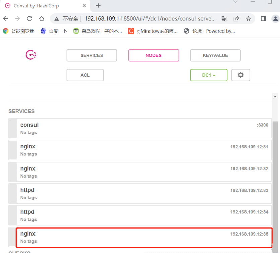Switch to the SERVICES tab
The width and height of the screenshot is (280, 253).
[x=92, y=55]
